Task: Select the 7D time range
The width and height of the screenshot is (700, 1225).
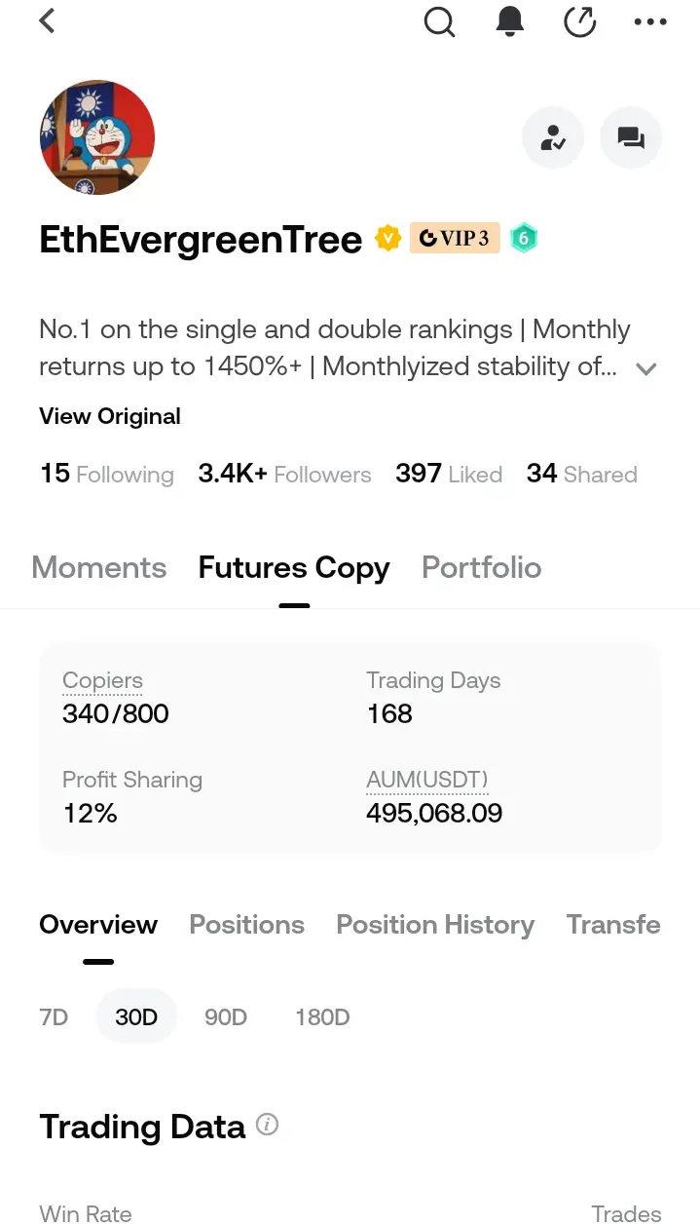Action: [54, 1017]
